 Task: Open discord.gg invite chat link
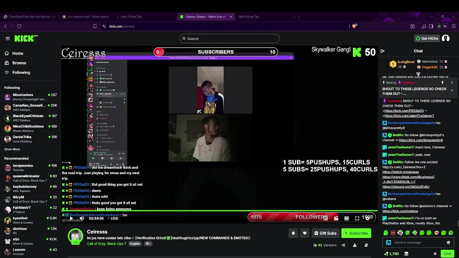coord(406,187)
